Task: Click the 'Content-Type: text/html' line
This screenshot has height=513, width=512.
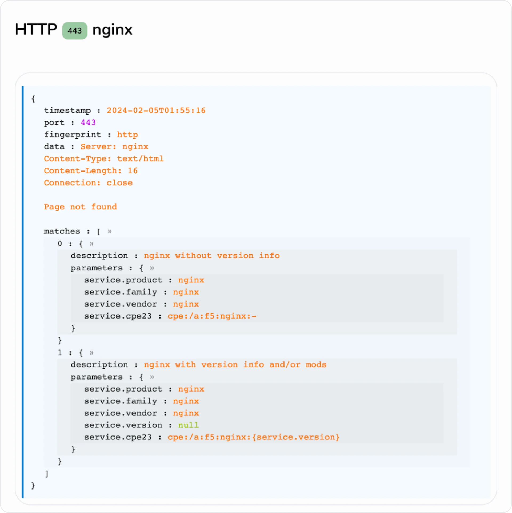Action: (x=104, y=159)
